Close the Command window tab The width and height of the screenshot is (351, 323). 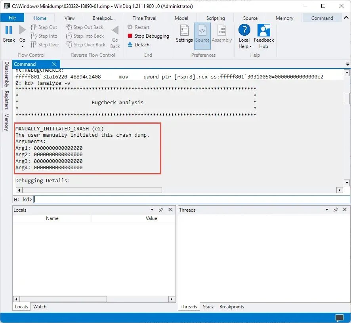coord(54,64)
